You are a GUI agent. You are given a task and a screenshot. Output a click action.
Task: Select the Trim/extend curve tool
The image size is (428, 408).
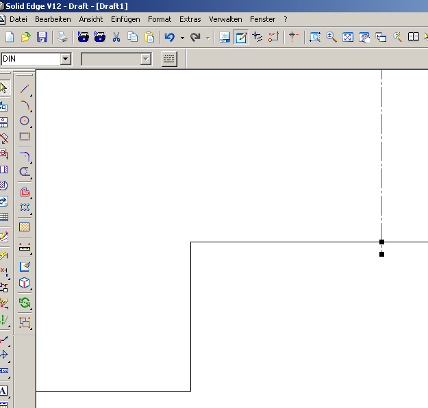pyautogui.click(x=25, y=172)
